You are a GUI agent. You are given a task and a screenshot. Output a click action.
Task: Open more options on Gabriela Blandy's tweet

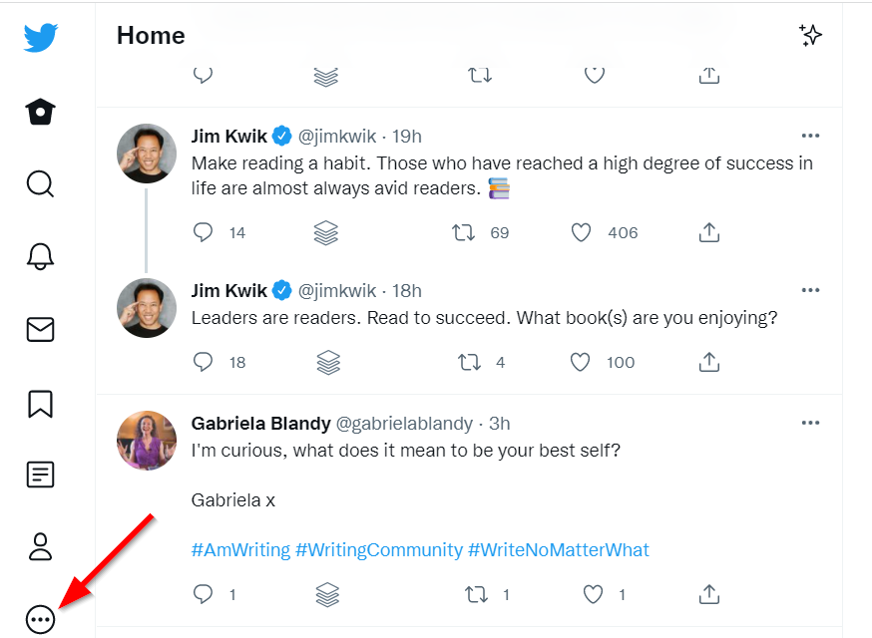(810, 423)
